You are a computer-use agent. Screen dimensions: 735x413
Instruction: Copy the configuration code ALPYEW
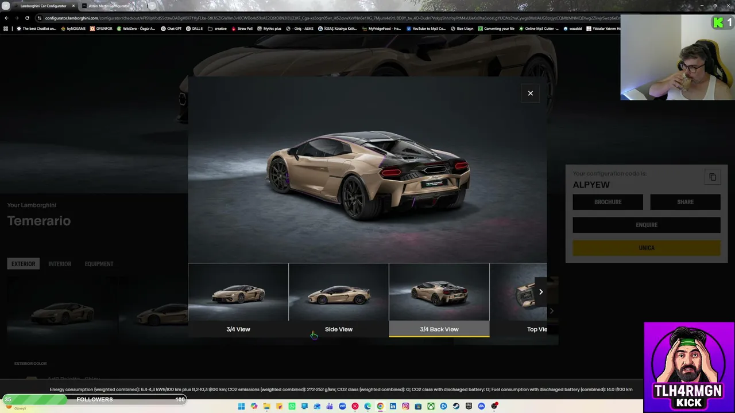[713, 177]
